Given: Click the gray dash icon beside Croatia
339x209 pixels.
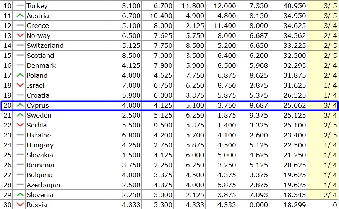Looking at the screenshot, I should click(20, 95).
